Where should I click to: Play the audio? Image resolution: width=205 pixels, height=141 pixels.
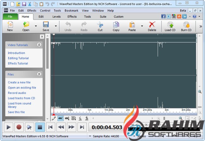point(9,127)
